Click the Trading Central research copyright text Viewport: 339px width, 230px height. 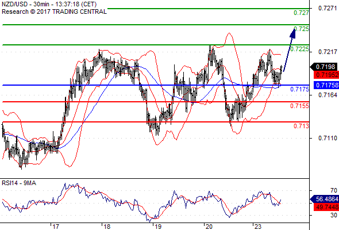(54, 11)
